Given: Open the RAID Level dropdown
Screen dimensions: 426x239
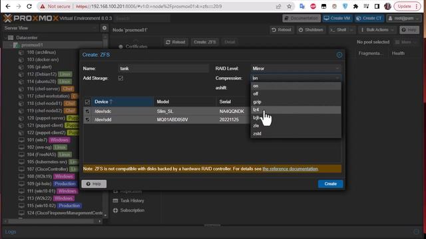Looking at the screenshot, I should (337, 68).
